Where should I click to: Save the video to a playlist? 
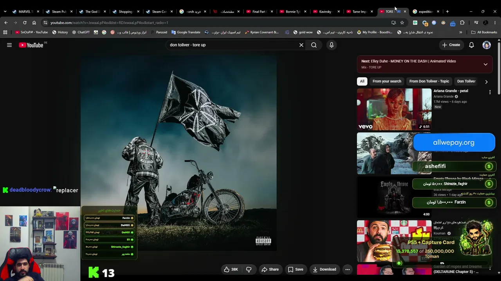pyautogui.click(x=296, y=269)
